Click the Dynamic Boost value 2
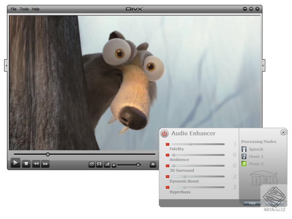The height and width of the screenshot is (219, 292). [x=235, y=176]
